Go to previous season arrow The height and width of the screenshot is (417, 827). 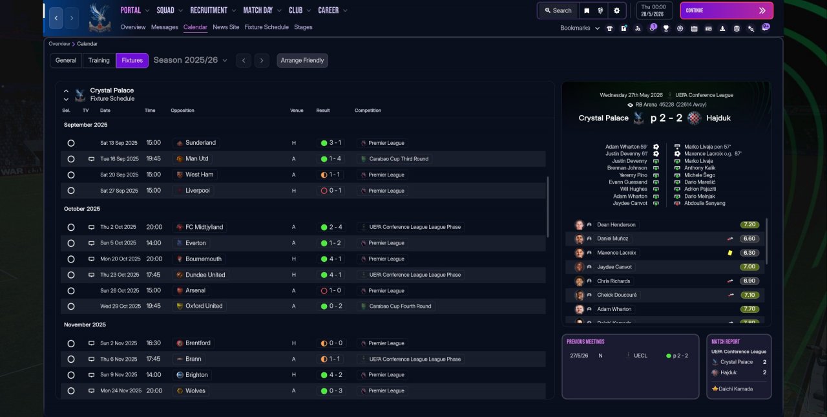click(x=243, y=60)
